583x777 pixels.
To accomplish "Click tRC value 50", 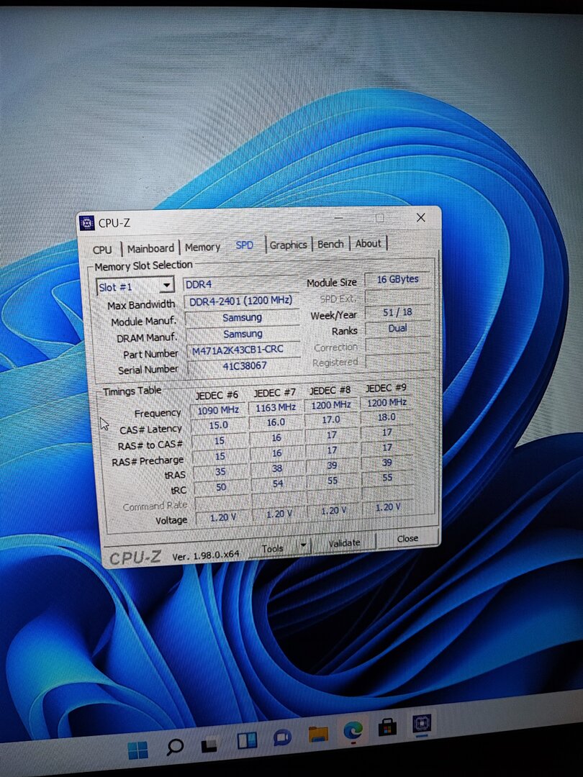I will 221,487.
